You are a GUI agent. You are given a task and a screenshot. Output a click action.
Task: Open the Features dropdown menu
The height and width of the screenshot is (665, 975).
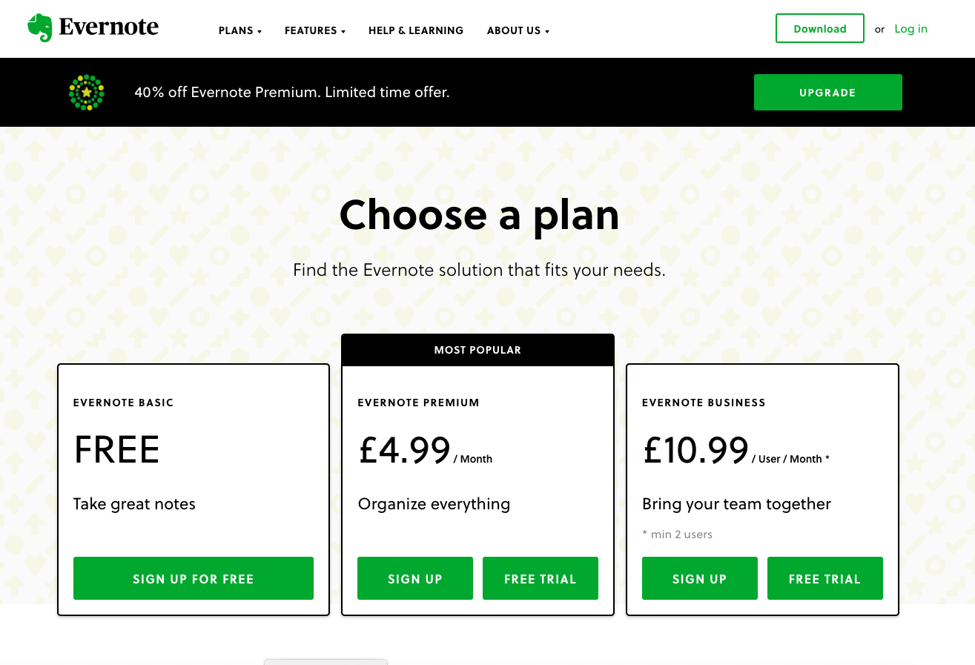[315, 30]
